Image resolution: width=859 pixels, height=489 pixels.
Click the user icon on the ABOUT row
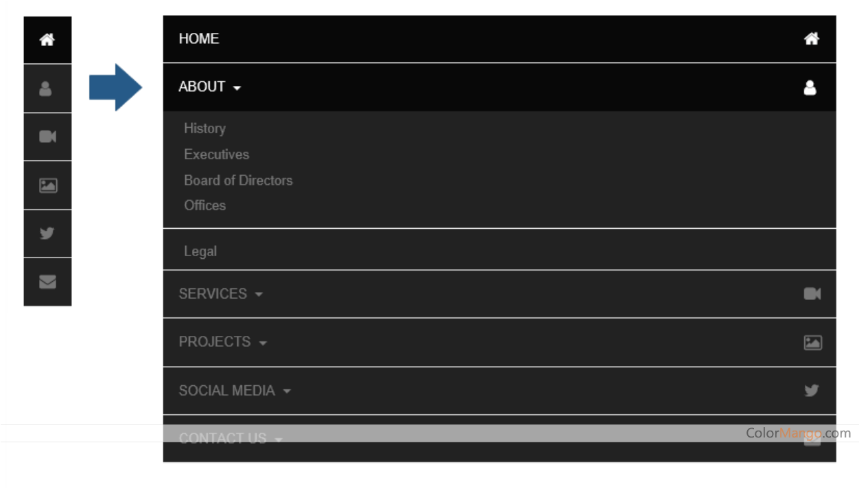(812, 87)
